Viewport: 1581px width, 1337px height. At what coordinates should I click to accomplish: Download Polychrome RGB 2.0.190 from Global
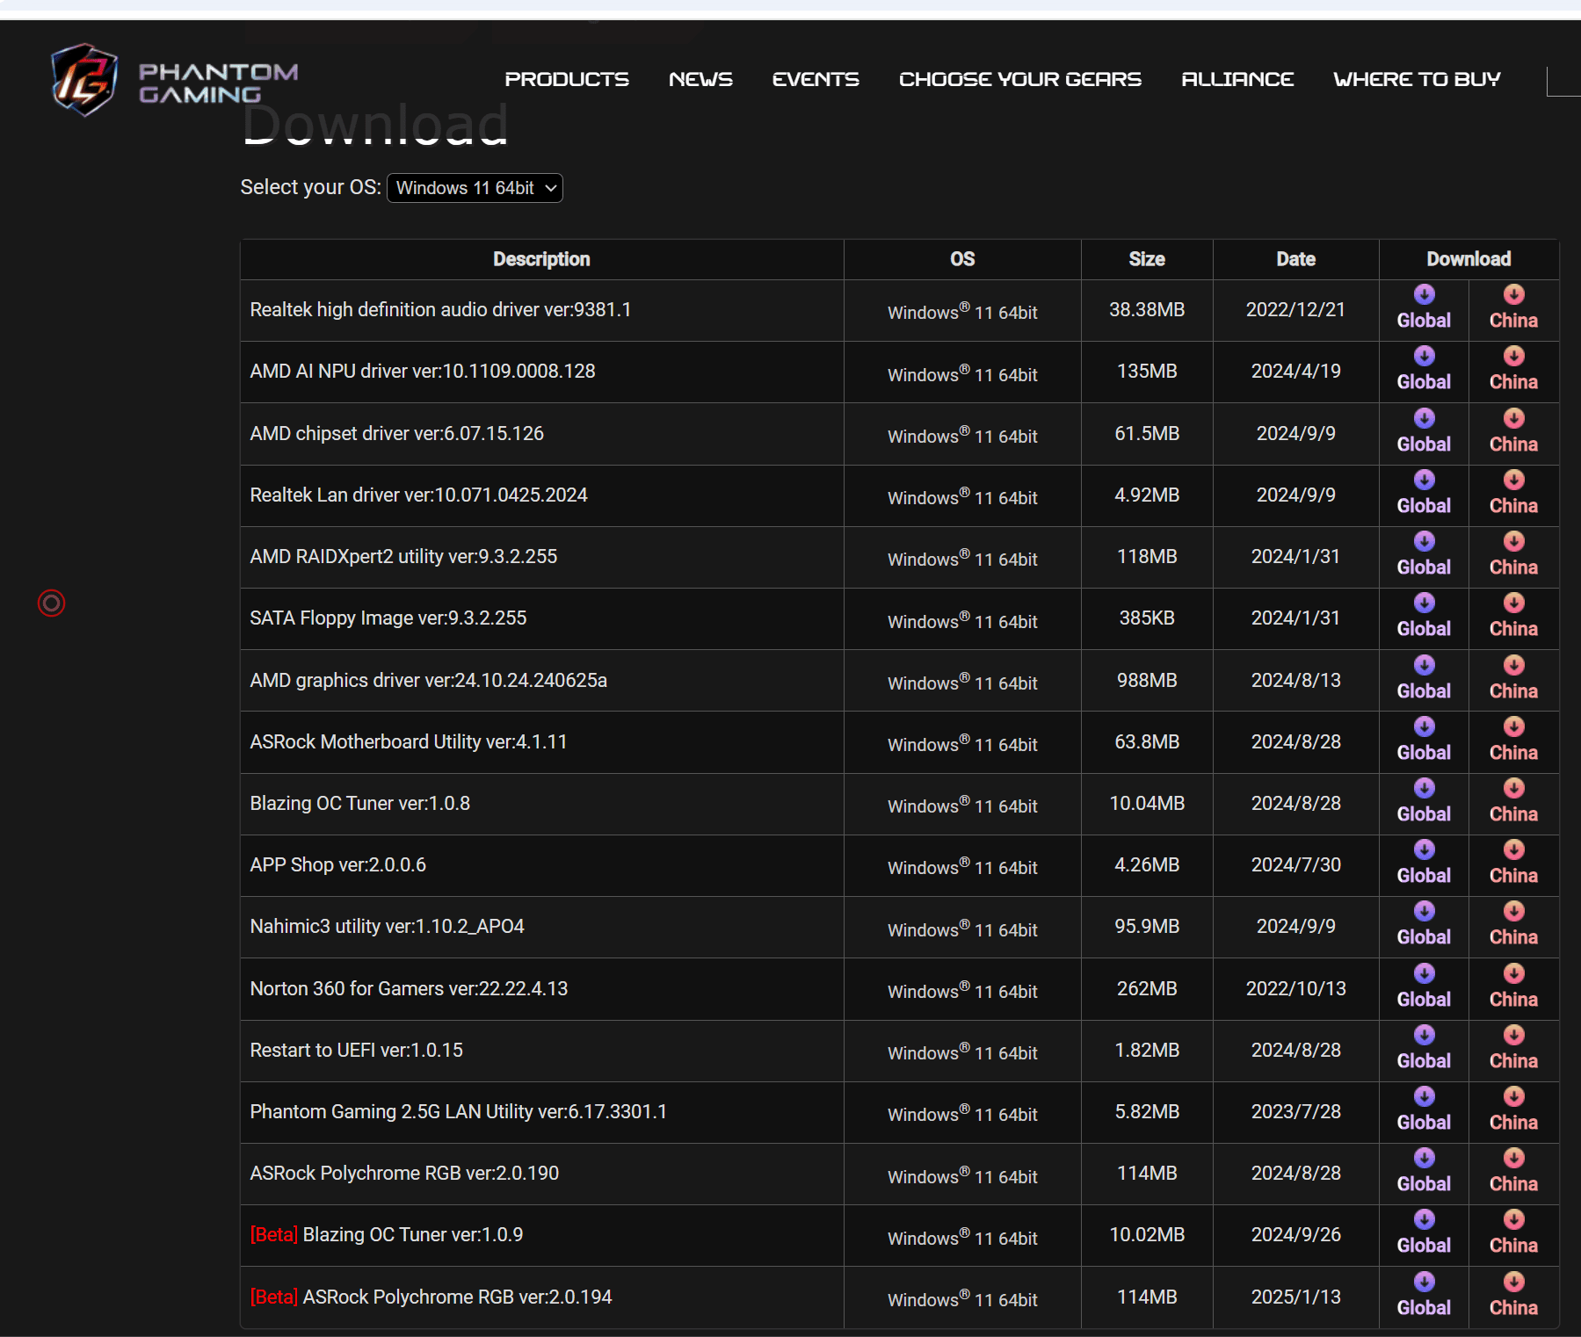tap(1424, 1172)
